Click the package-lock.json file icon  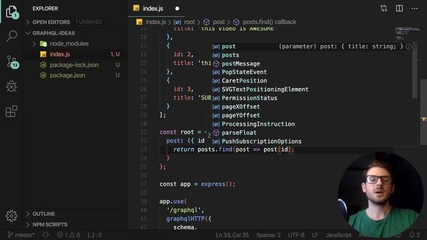[x=43, y=65]
